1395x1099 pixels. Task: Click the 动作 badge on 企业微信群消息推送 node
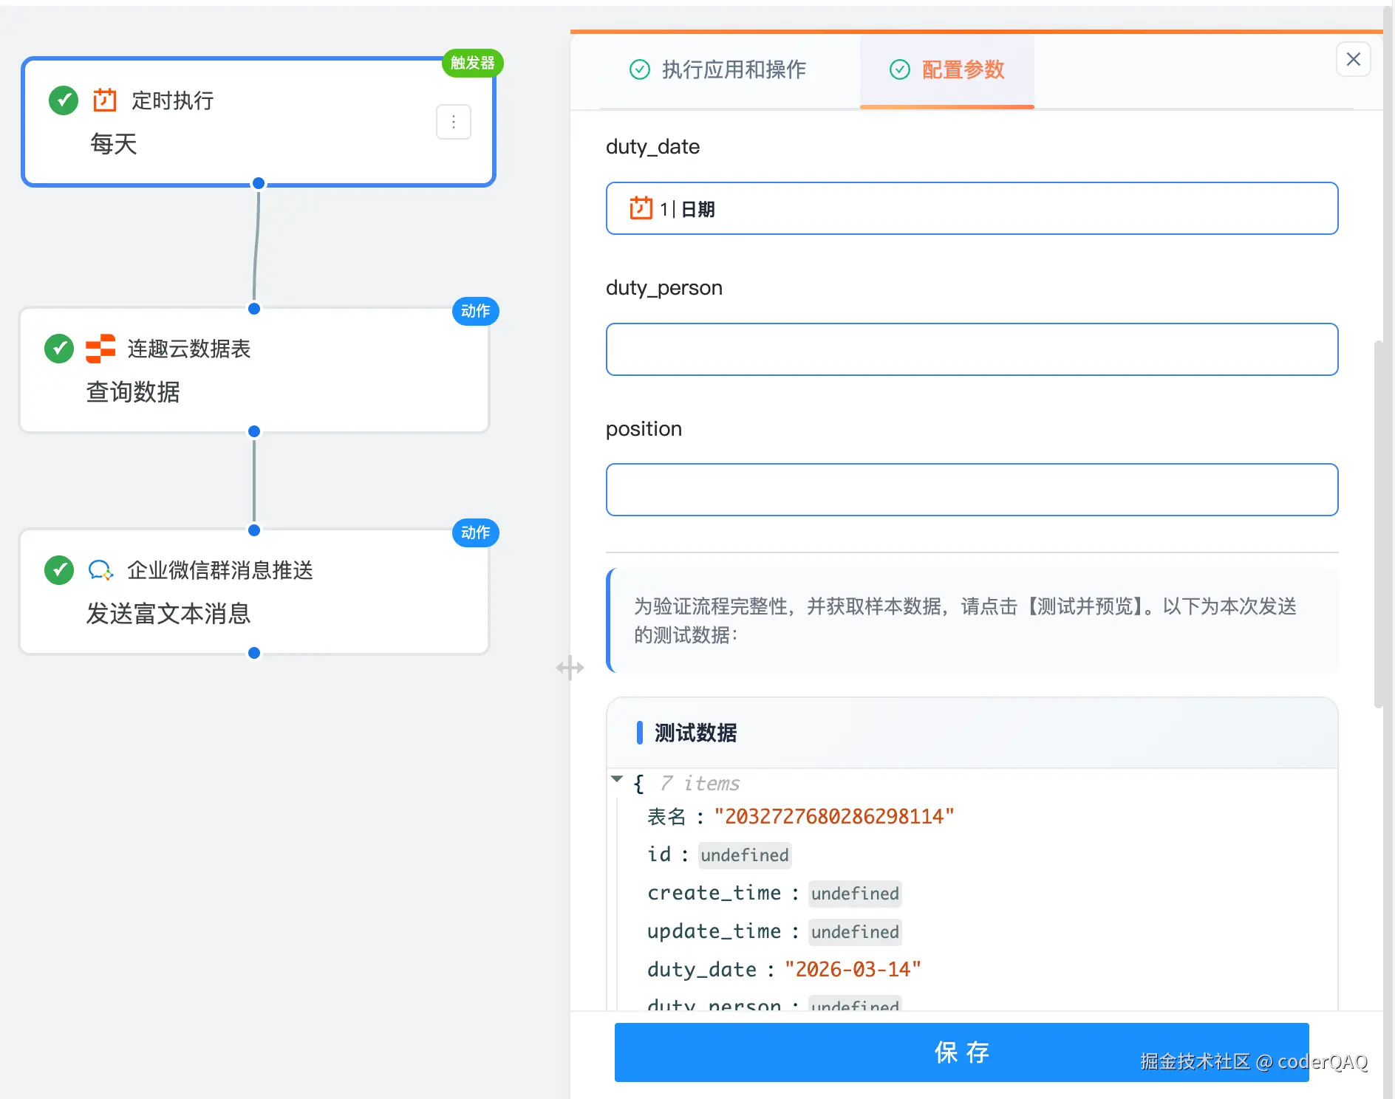pos(475,533)
